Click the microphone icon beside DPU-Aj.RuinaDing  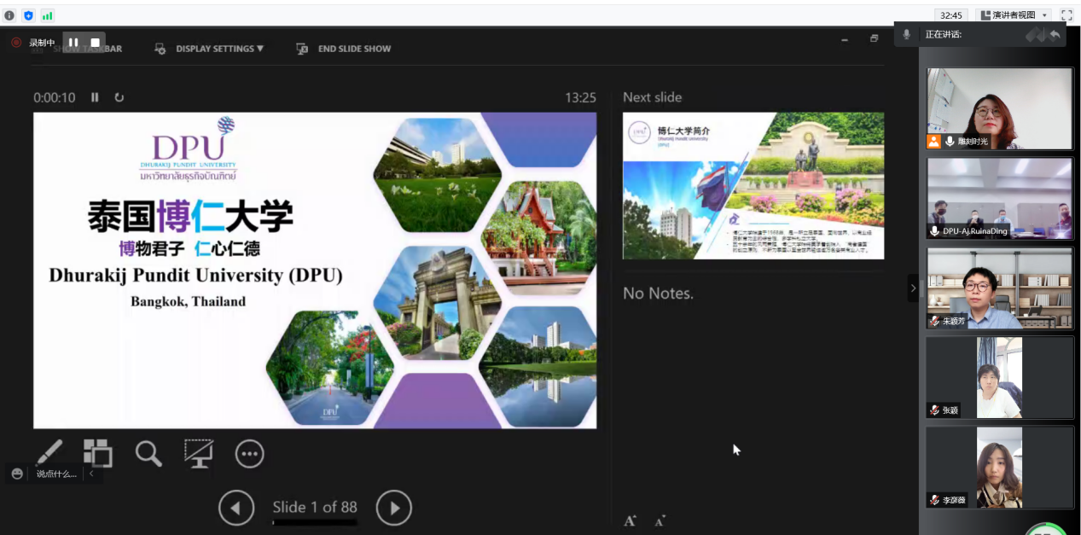click(935, 231)
